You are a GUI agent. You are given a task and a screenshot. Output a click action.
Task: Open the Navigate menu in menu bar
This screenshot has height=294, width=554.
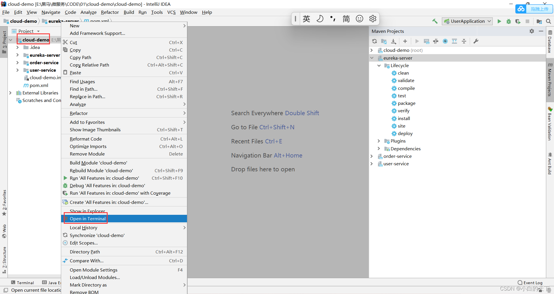pos(51,12)
